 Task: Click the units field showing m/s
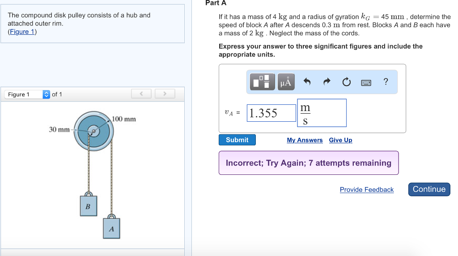[x=322, y=113]
